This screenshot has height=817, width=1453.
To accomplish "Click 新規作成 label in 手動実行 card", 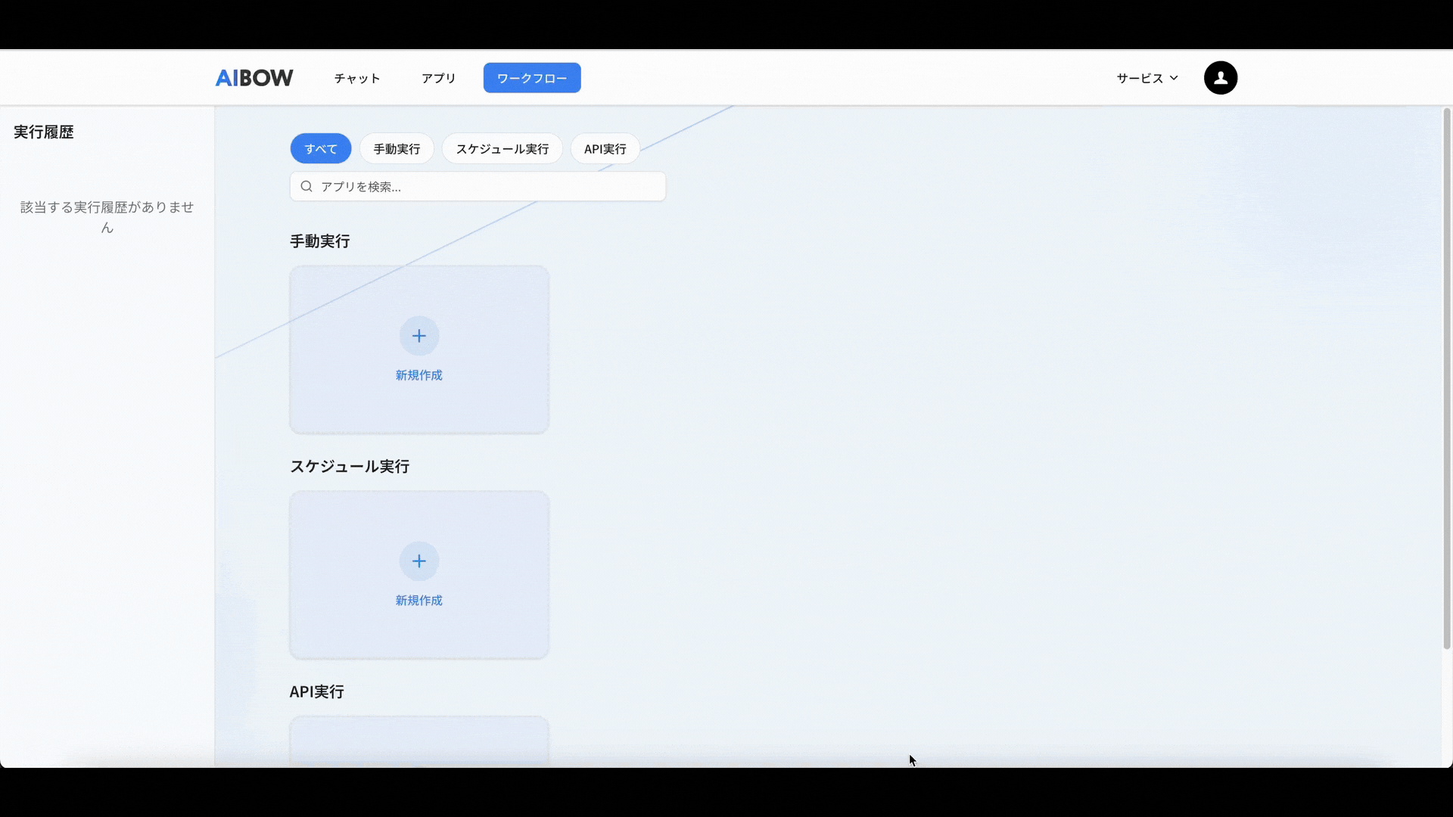I will click(419, 375).
